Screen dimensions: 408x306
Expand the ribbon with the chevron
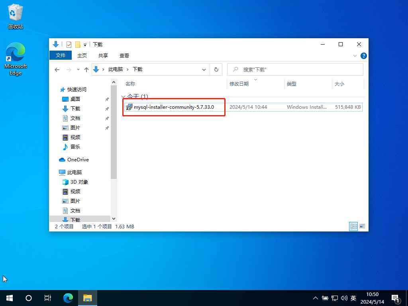tap(355, 56)
